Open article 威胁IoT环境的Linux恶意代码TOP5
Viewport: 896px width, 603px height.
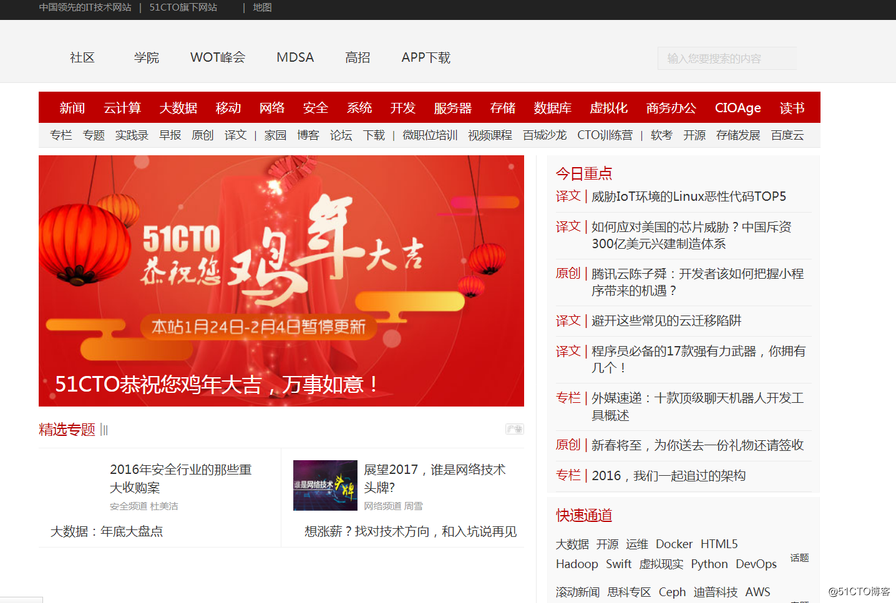pos(689,196)
